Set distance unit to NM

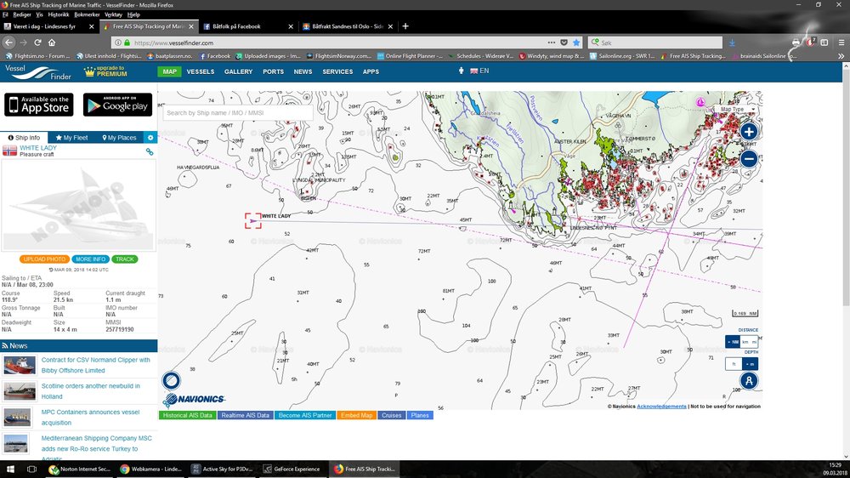tap(733, 342)
